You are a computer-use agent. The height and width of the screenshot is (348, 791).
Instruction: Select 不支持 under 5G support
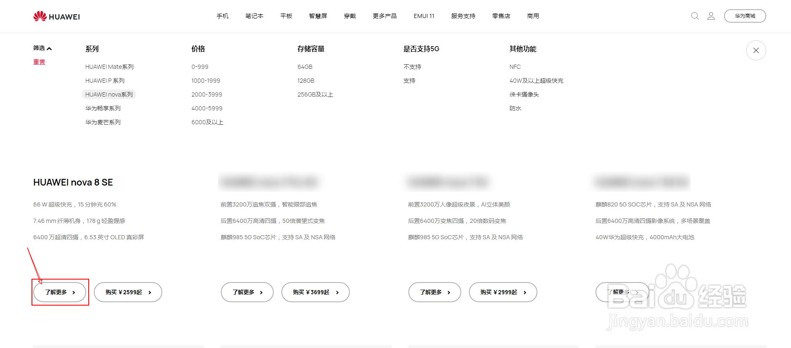tap(412, 67)
